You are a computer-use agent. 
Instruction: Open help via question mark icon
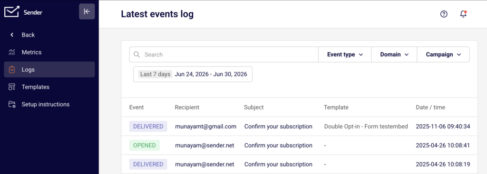pos(444,14)
